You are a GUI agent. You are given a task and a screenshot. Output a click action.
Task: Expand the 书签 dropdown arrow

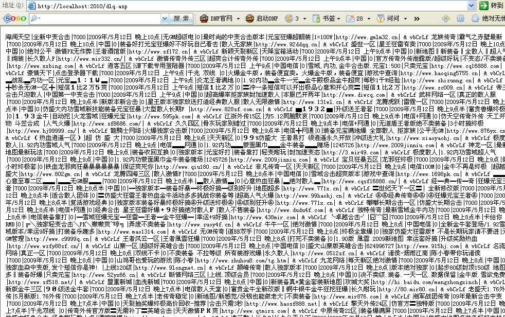[339, 19]
